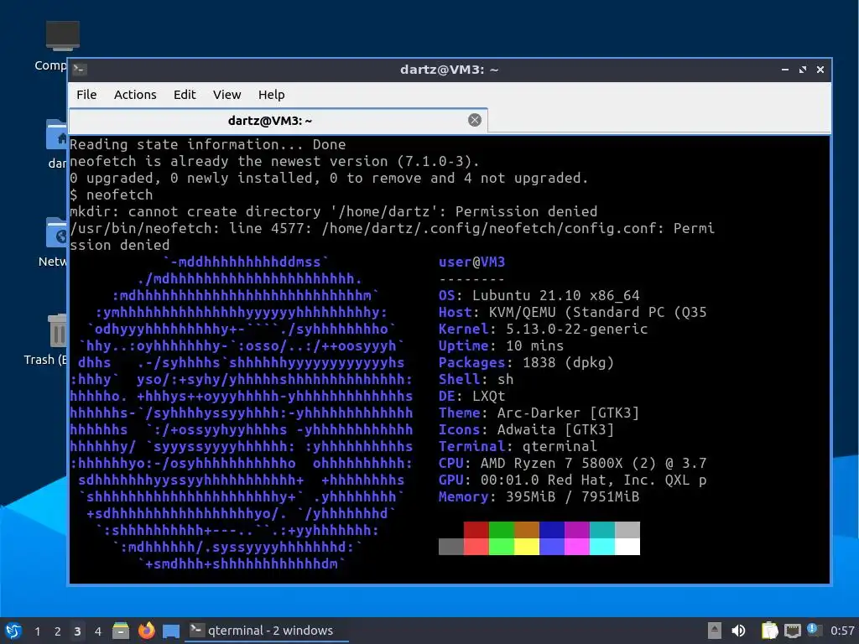Click the 'Terminal: qterminal' line
Image resolution: width=859 pixels, height=644 pixels.
518,446
